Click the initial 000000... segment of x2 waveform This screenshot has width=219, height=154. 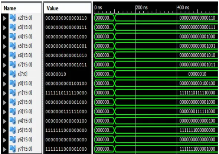point(104,18)
